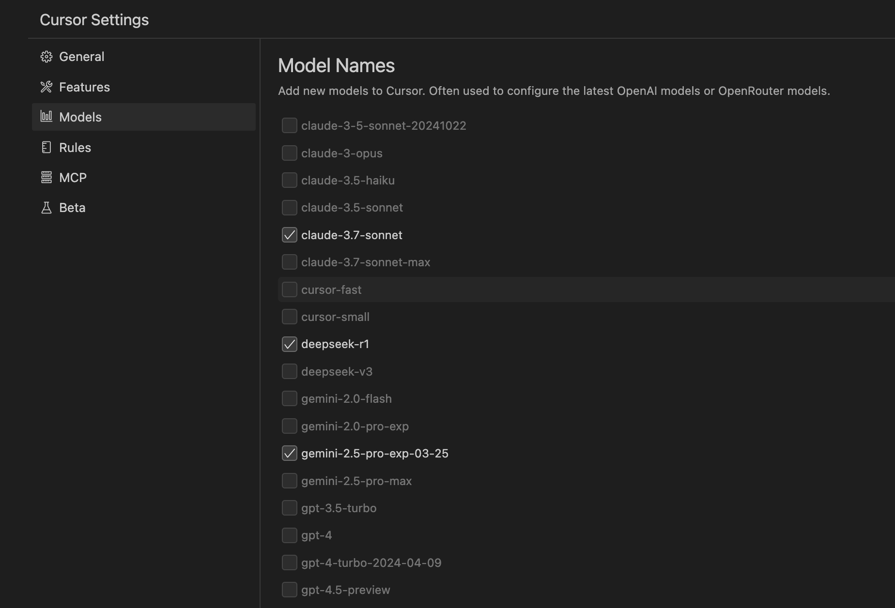Open the Features settings section
Image resolution: width=895 pixels, height=608 pixels.
(144, 87)
